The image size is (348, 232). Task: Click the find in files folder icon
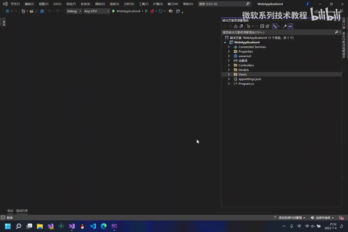(x=171, y=11)
